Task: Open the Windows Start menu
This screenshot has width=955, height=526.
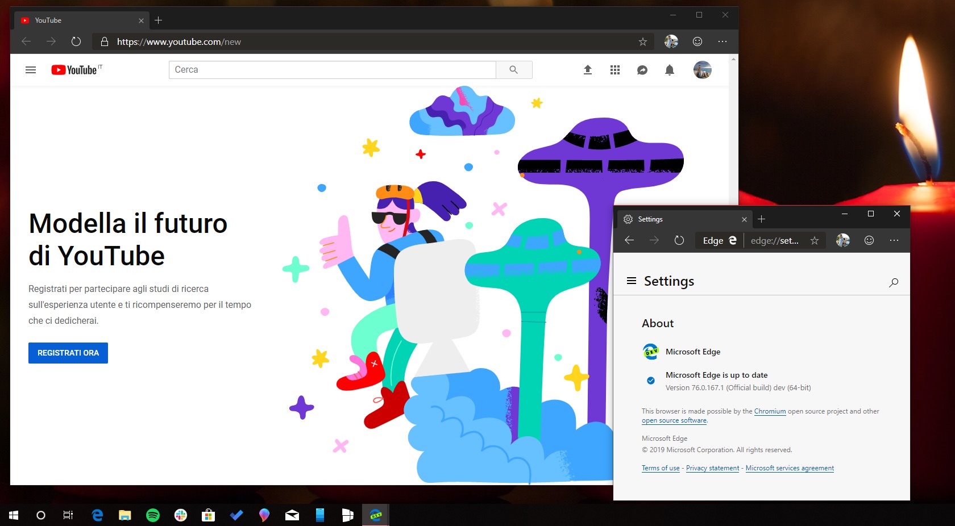Action: point(14,515)
